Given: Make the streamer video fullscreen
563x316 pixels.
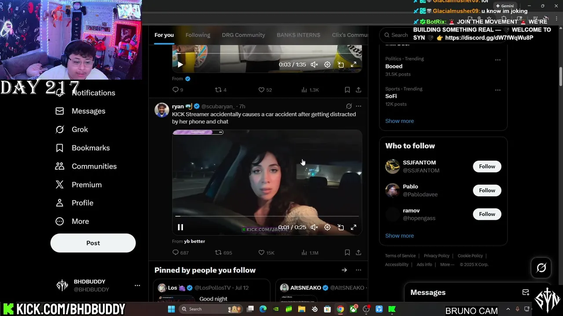Looking at the screenshot, I should pyautogui.click(x=353, y=227).
